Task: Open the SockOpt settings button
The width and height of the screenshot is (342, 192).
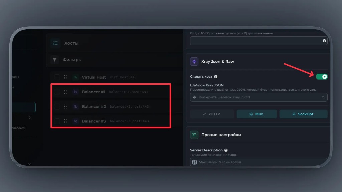Action: [x=303, y=114]
